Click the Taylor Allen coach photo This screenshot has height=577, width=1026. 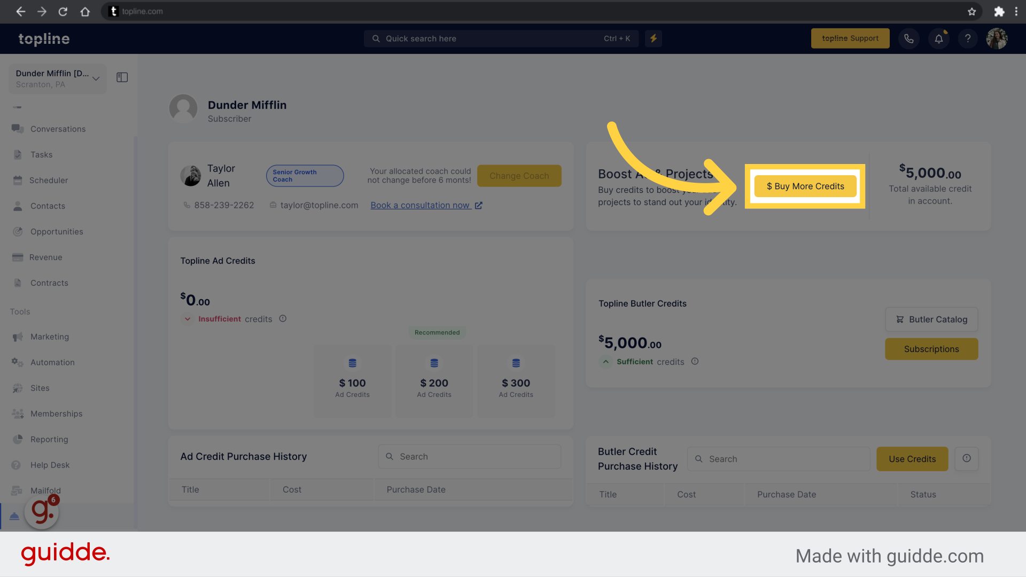[191, 175]
